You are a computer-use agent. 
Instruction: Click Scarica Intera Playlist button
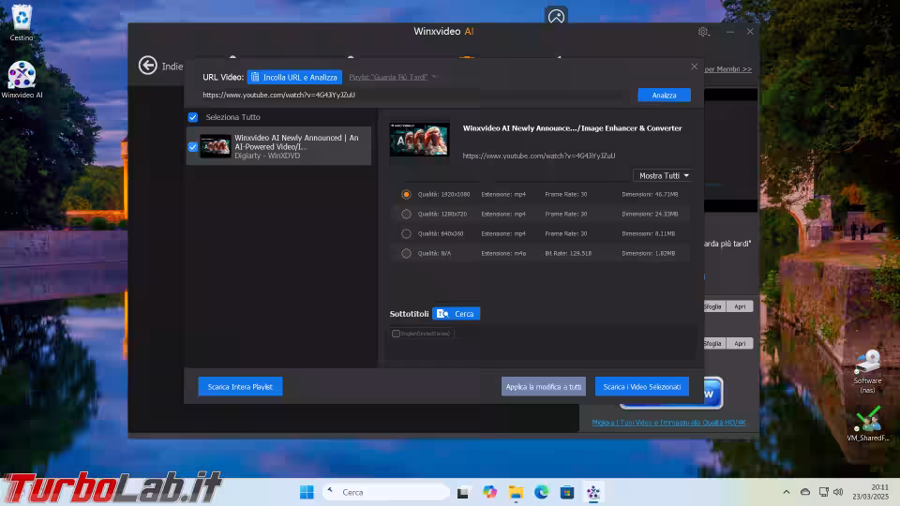[x=240, y=387]
